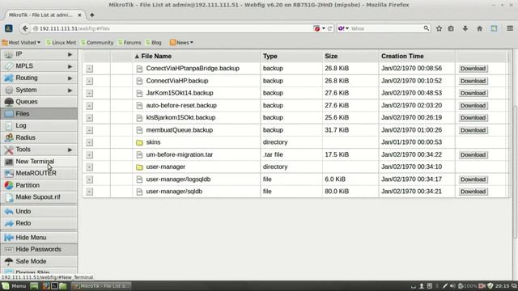Open the Log page
518x291 pixels.
tap(39, 125)
